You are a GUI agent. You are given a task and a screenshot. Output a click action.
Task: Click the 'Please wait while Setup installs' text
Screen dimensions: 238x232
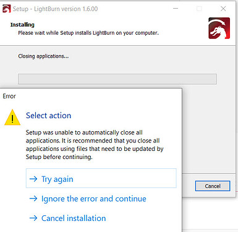click(x=88, y=33)
